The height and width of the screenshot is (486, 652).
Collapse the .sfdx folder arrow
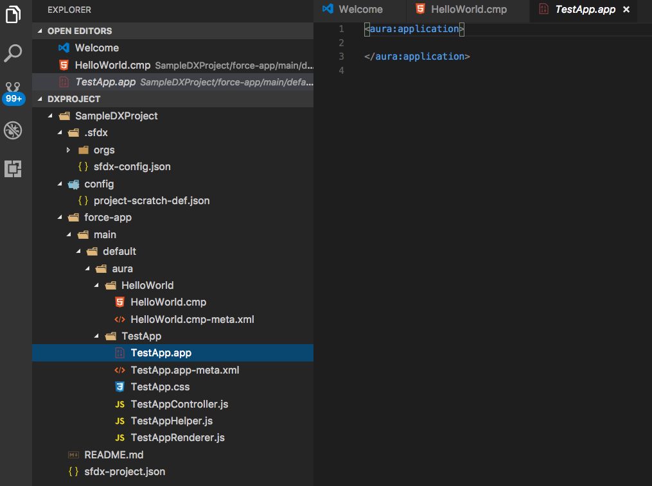(60, 133)
